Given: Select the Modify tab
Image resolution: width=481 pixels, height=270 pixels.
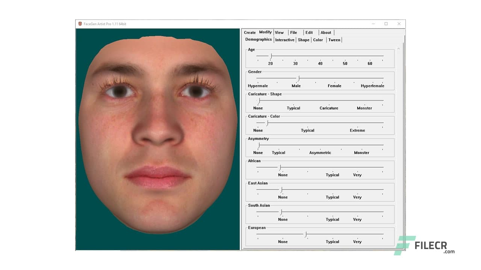Looking at the screenshot, I should coord(265,32).
